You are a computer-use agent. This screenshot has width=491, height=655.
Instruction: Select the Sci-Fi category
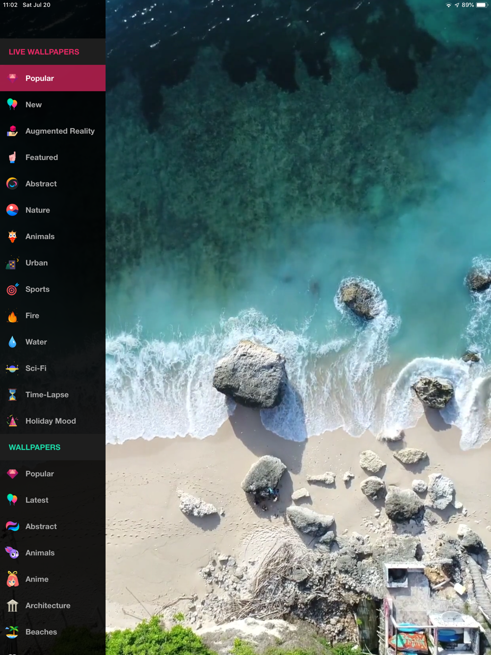53,368
